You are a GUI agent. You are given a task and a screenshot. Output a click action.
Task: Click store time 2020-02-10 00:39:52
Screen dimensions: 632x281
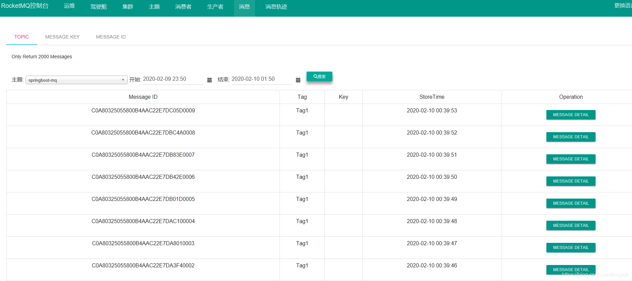432,133
